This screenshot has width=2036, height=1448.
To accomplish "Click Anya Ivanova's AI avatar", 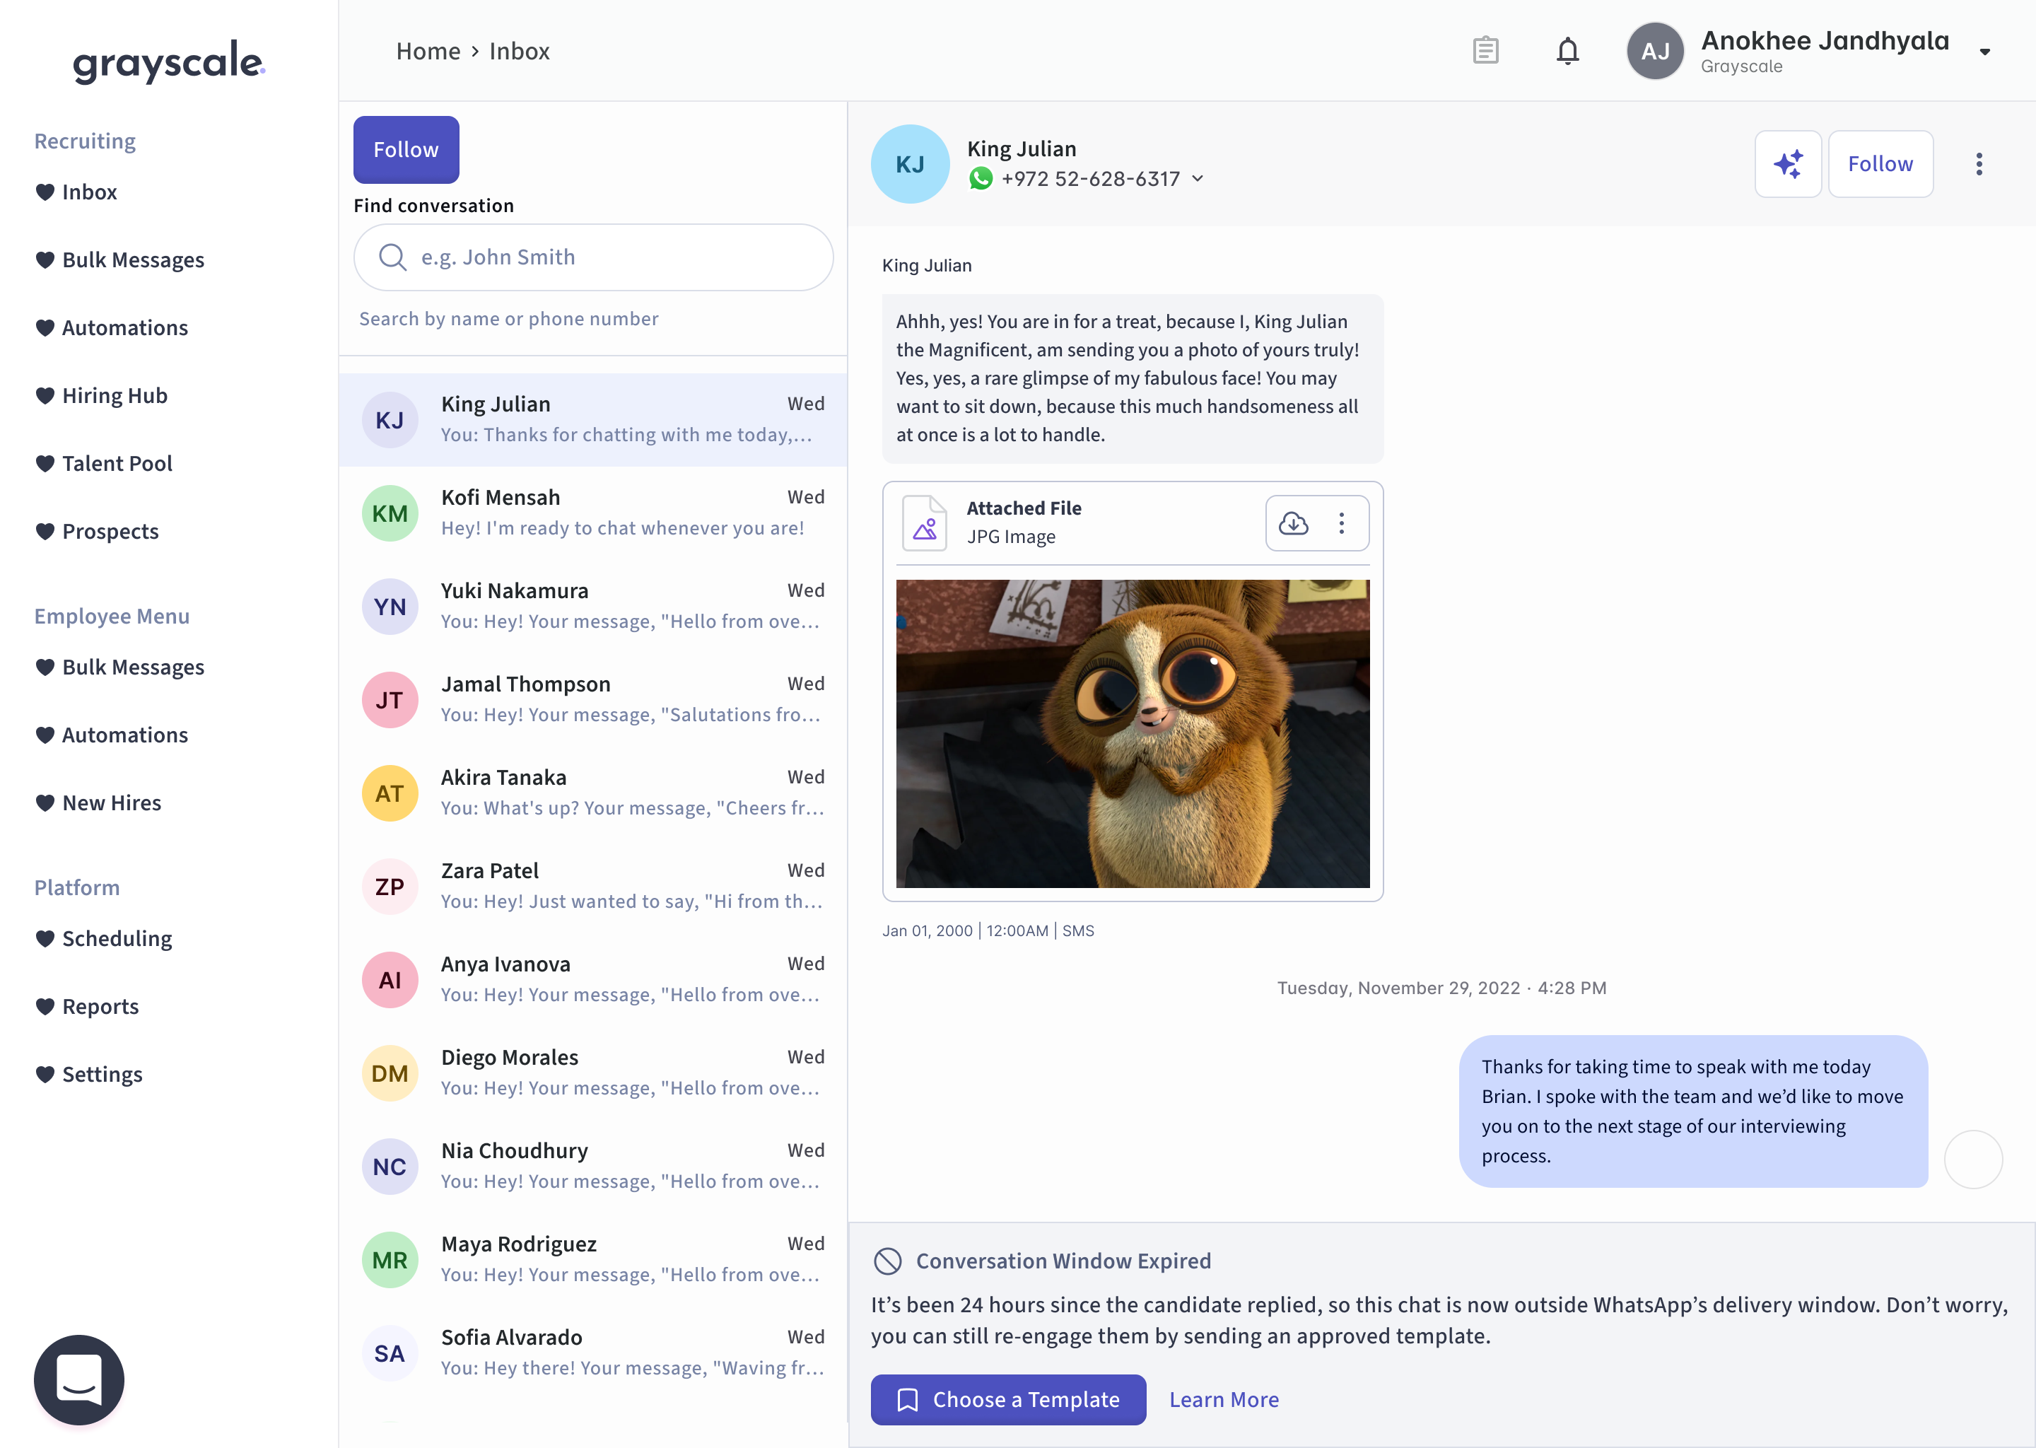I will [x=390, y=980].
